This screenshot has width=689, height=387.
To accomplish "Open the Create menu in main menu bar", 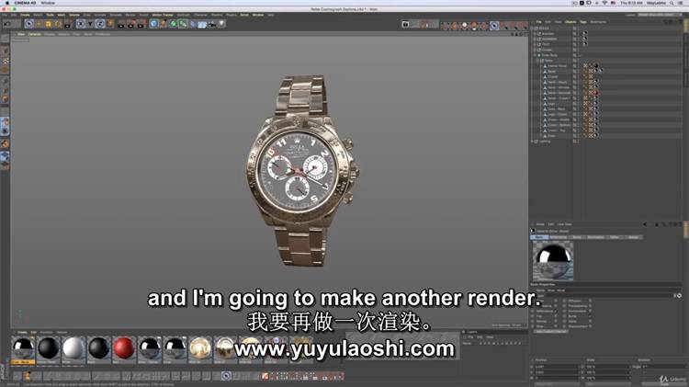I will 25,15.
